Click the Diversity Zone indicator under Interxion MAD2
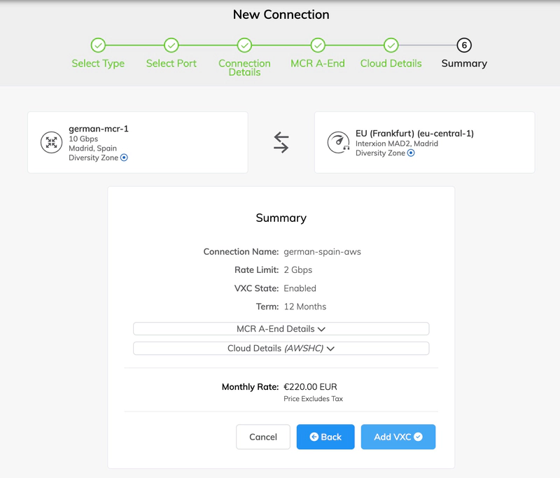 click(411, 153)
